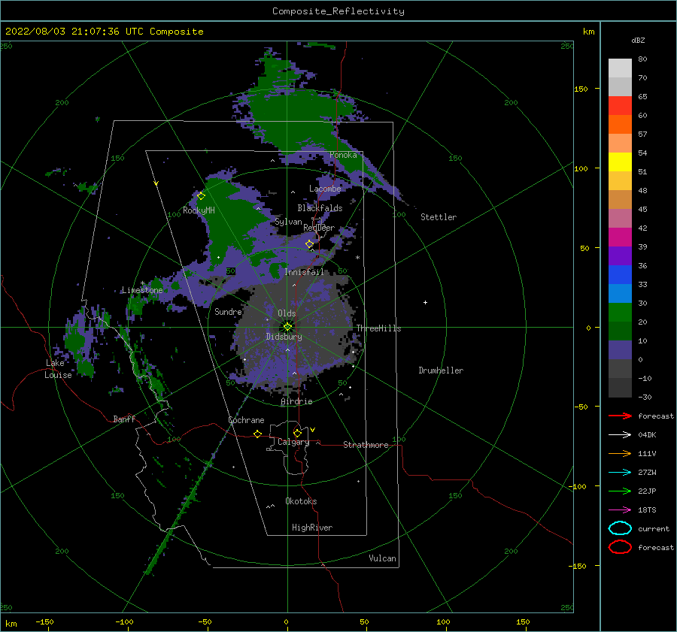Click the Okotoks city label
677x632 pixels.
click(x=302, y=501)
